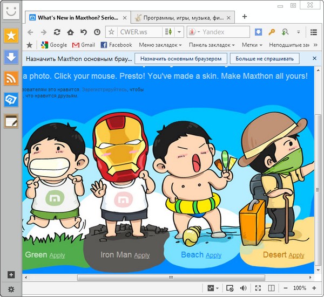Image resolution: width=324 pixels, height=297 pixels.
Task: Open the notes sidebar panel
Action: (x=11, y=121)
